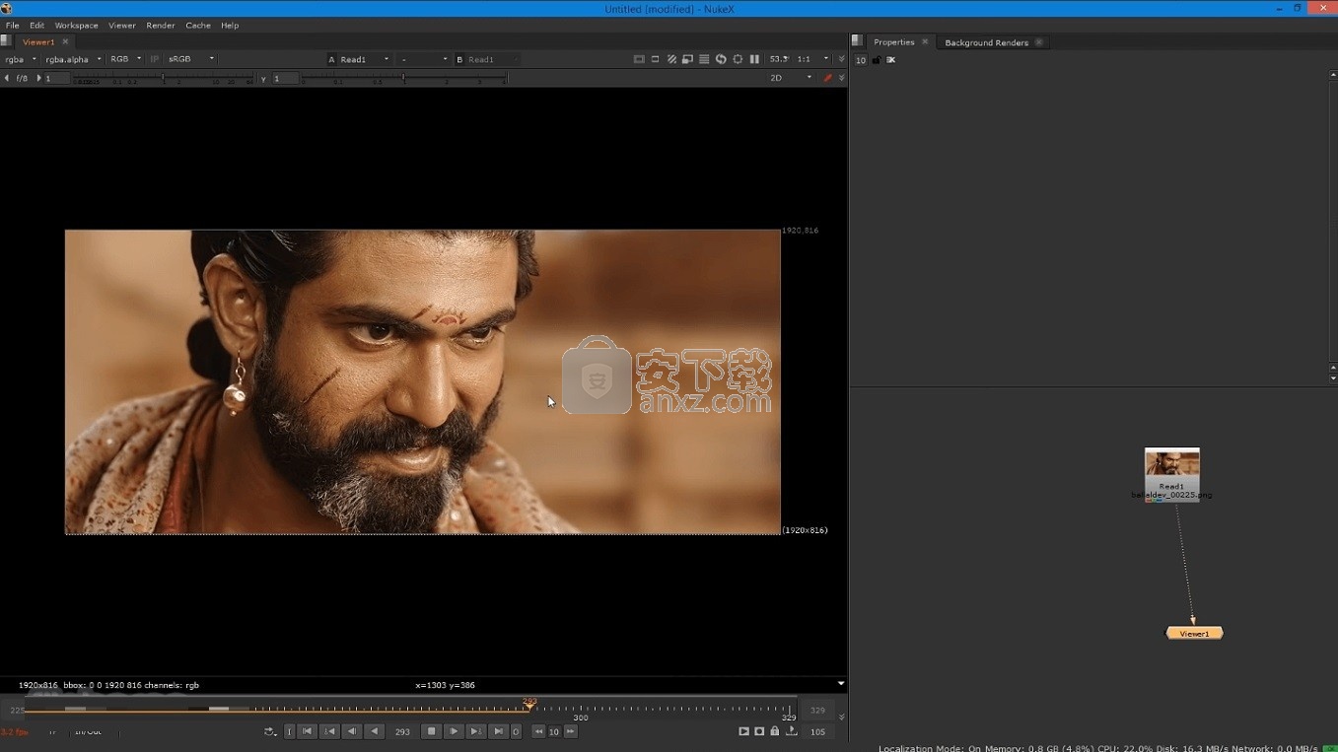Viewport: 1338px width, 752px height.
Task: Set in point with I button
Action: click(290, 731)
